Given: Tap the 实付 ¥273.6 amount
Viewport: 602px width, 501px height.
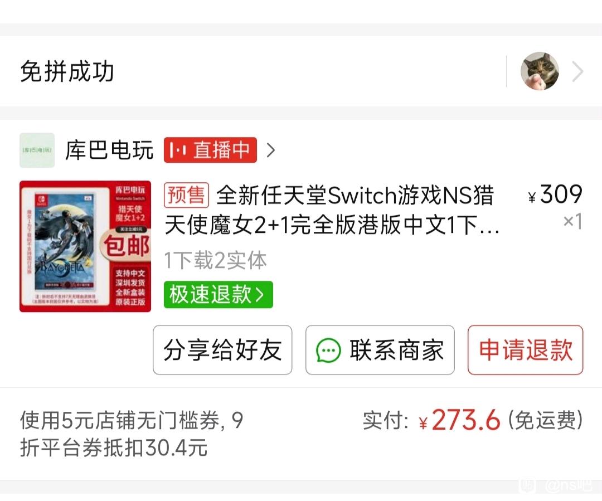Looking at the screenshot, I should (459, 420).
